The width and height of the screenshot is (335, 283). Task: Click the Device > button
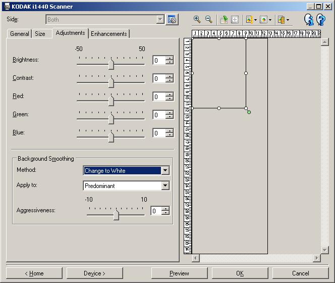coord(95,273)
